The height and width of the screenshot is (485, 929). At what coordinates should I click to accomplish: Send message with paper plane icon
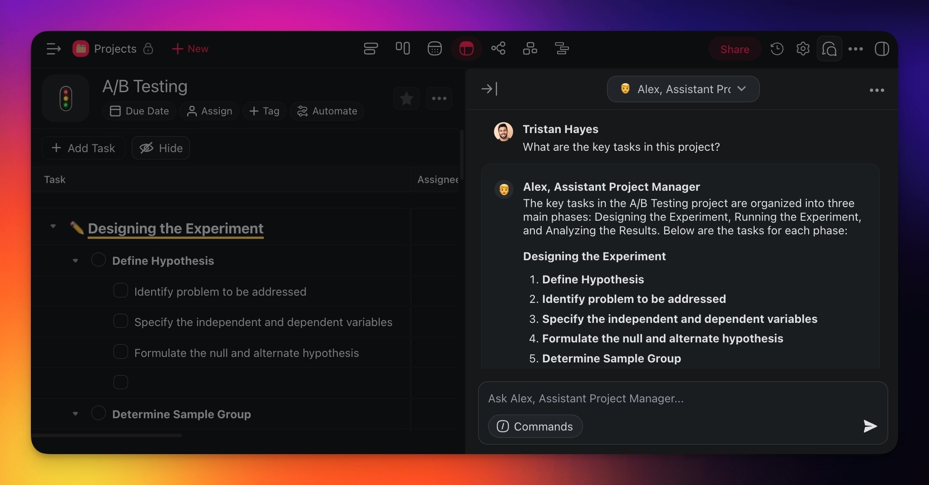click(x=870, y=426)
